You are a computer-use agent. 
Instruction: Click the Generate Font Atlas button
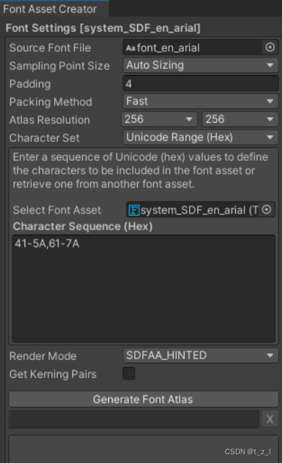coord(144,400)
